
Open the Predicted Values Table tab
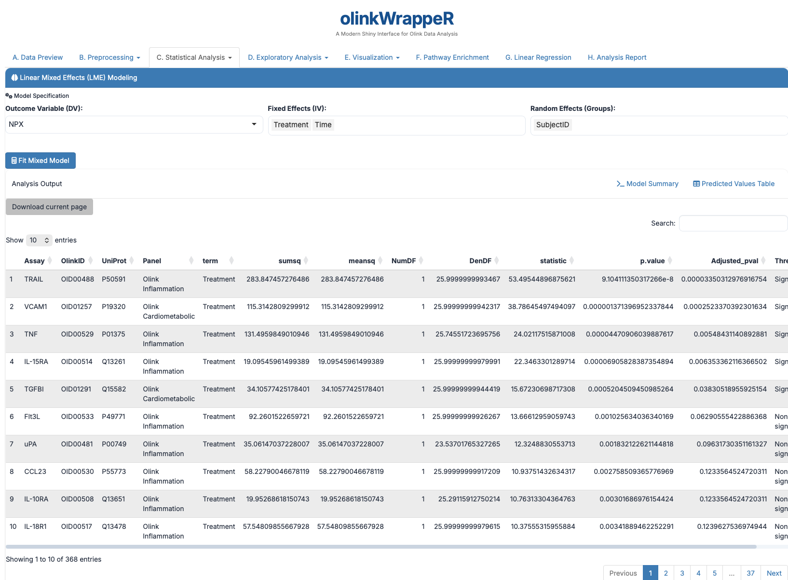(734, 184)
